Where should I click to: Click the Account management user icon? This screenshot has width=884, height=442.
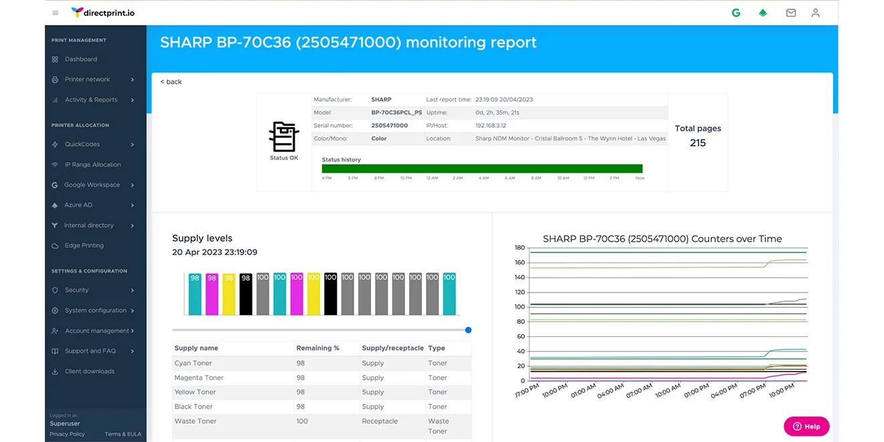tap(55, 331)
